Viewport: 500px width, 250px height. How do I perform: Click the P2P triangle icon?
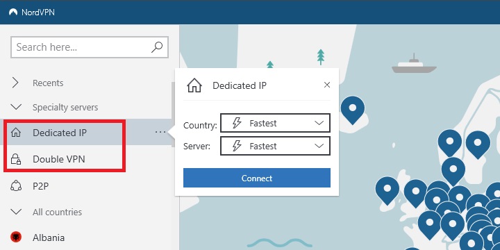(x=15, y=185)
